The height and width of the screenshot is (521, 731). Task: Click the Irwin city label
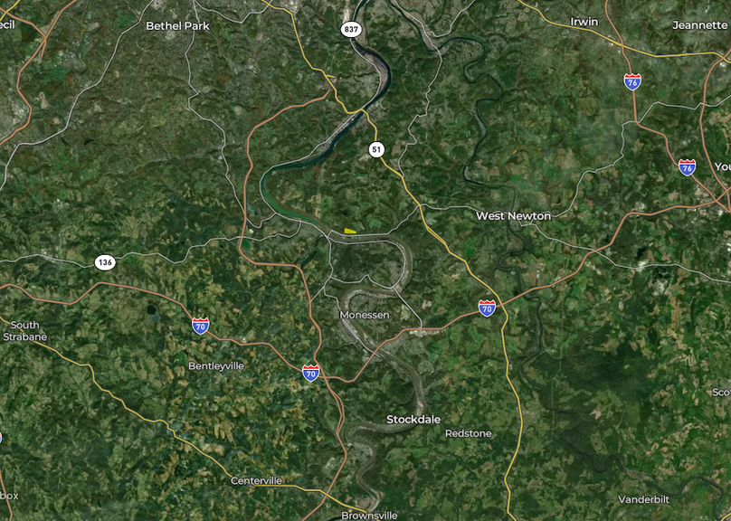pyautogui.click(x=584, y=22)
